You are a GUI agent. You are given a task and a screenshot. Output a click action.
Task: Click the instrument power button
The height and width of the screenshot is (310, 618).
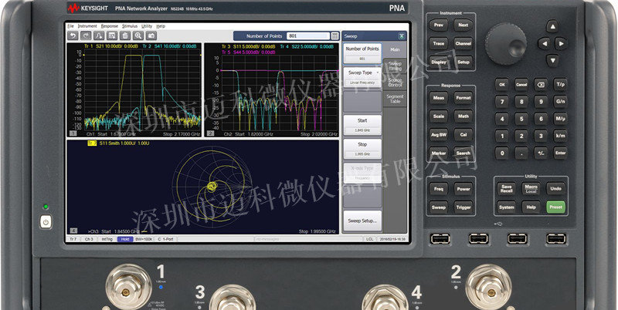pos(46,222)
